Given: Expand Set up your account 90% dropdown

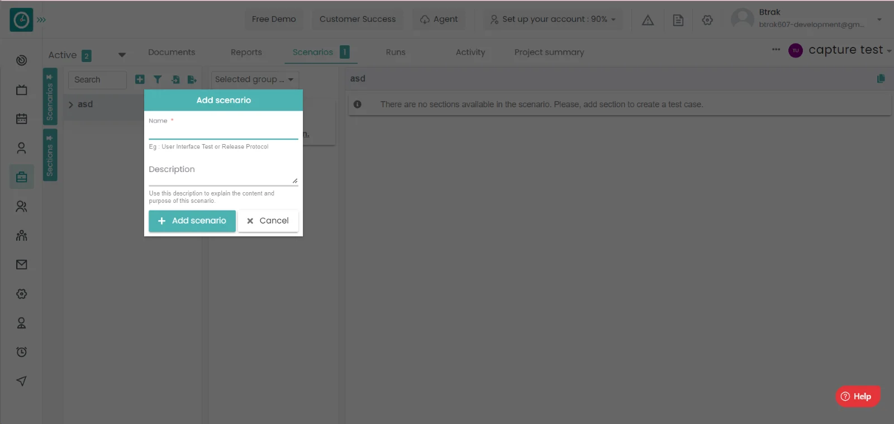Looking at the screenshot, I should click(553, 19).
